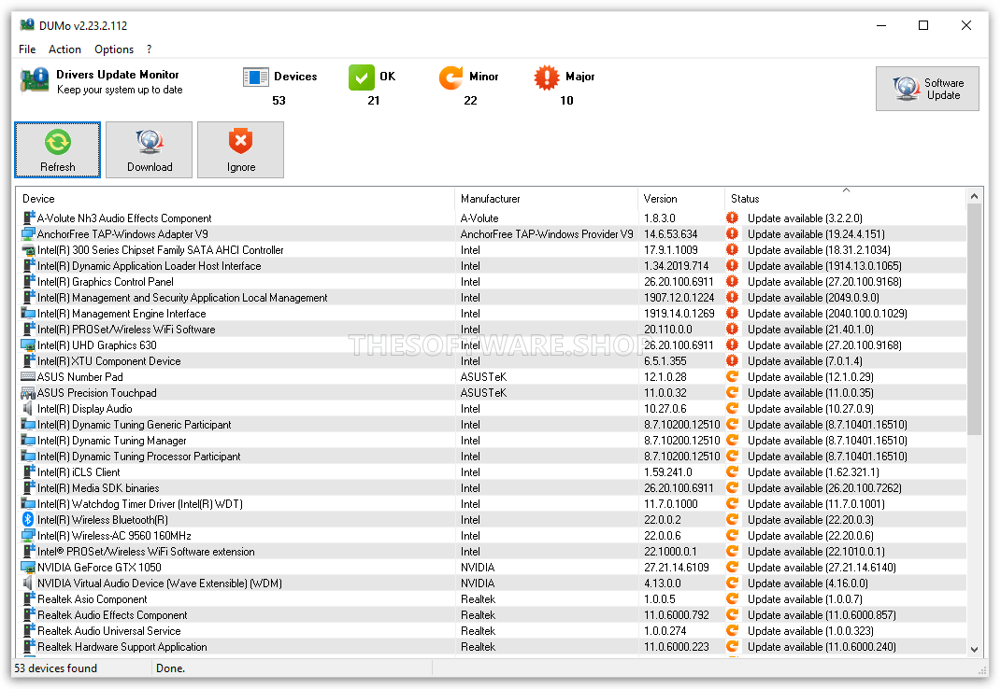1001x689 pixels.
Task: Click Update available (3.2.2.0) status
Action: click(x=805, y=218)
